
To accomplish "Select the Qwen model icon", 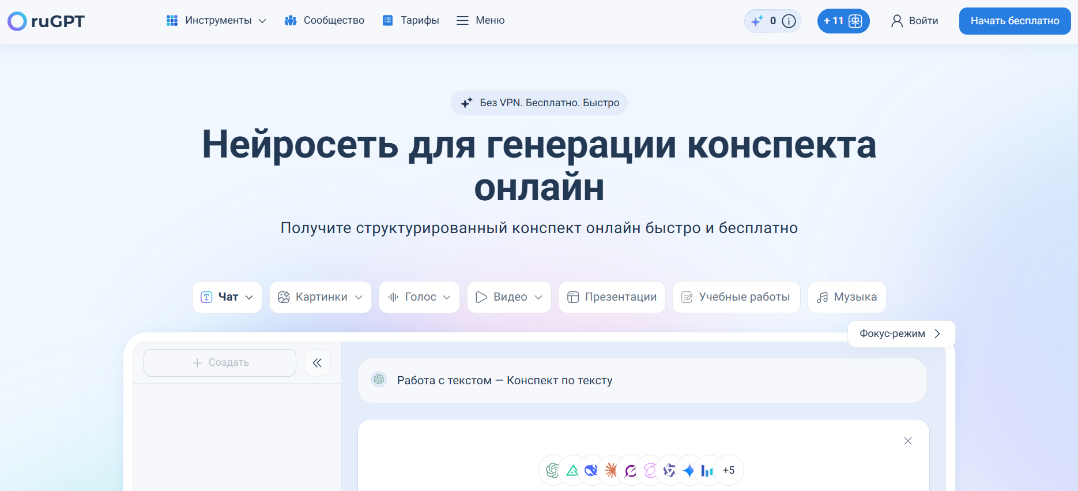I will [669, 471].
